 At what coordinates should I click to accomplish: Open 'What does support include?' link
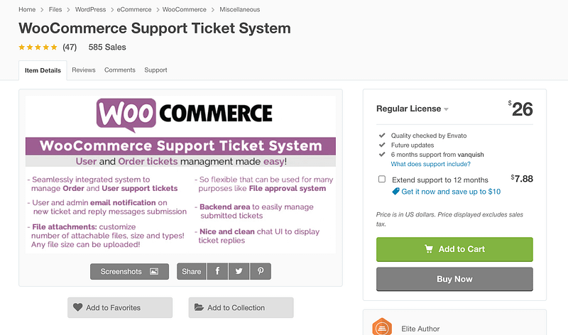point(430,164)
